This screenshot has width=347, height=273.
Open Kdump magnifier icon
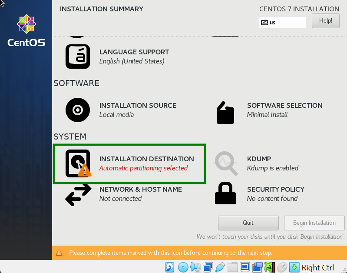tap(225, 163)
